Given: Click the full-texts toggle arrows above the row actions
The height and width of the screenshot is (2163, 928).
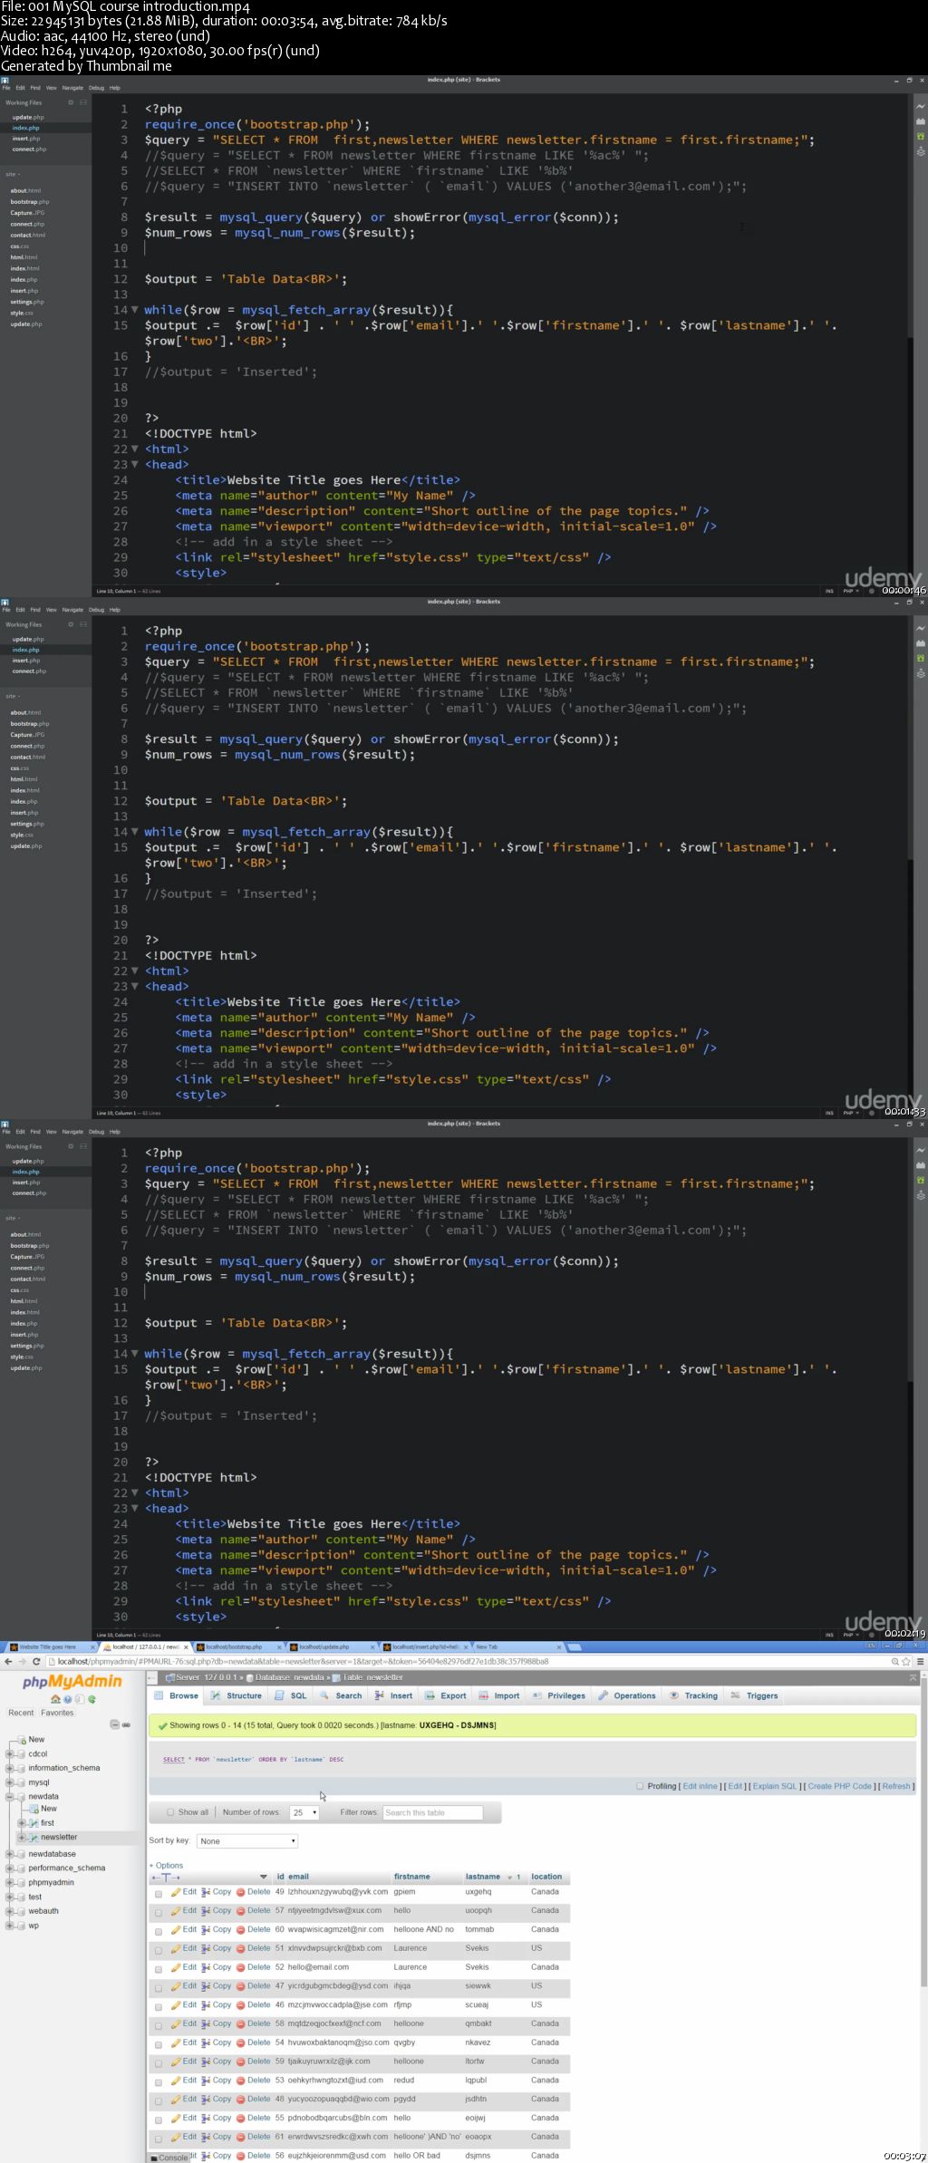Looking at the screenshot, I should point(167,1877).
